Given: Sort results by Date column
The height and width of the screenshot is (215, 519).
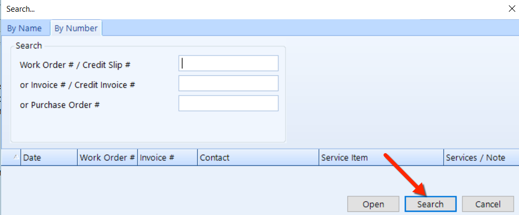Looking at the screenshot, I should tap(49, 157).
